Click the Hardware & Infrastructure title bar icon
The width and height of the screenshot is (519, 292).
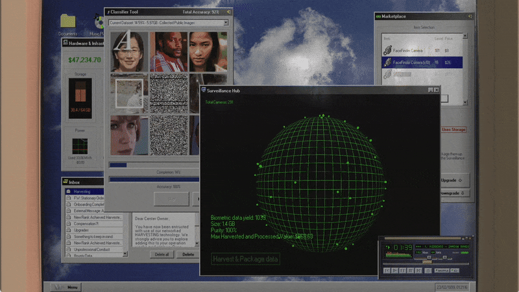(65, 42)
